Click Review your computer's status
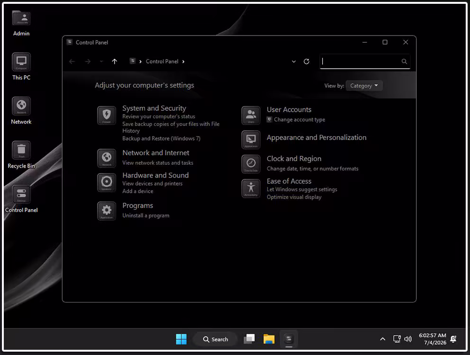Viewport: 470px width, 355px height. click(159, 116)
